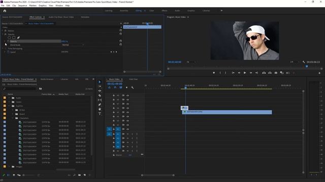Show more workspaces with the overflow chevron
Screen dimensions: 325x182
[x=221, y=11]
